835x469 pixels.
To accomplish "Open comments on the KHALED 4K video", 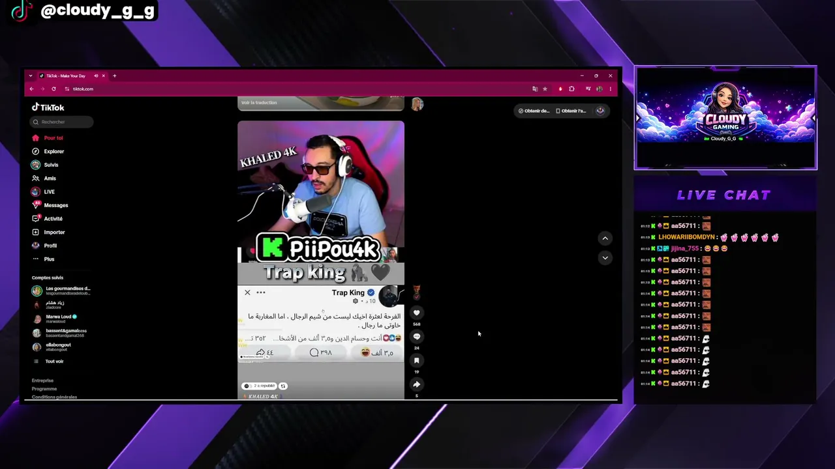I will pos(417,337).
